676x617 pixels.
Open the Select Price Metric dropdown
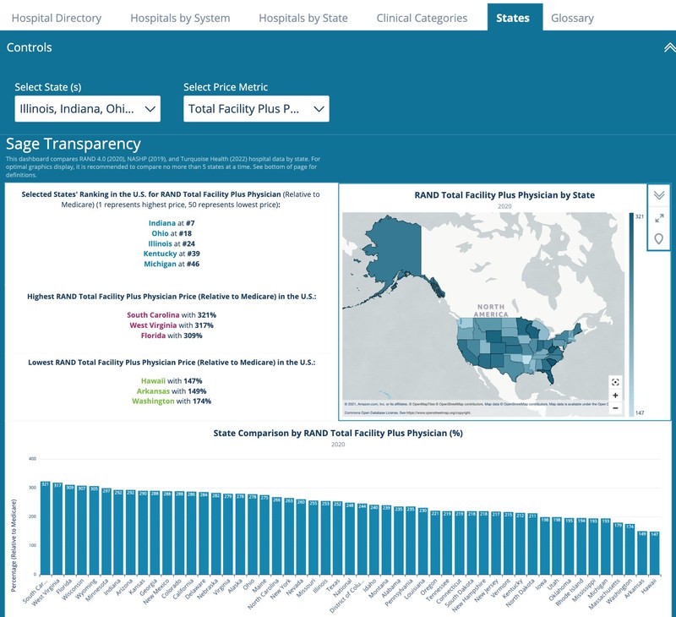coord(256,109)
